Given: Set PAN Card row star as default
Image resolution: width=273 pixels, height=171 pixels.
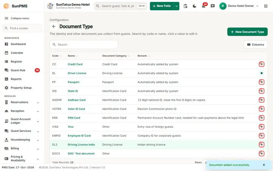Looking at the screenshot, I should [262, 118].
